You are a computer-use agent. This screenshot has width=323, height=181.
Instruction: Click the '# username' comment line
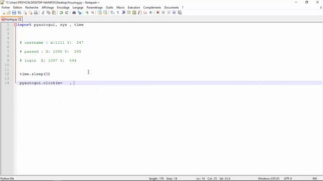point(51,43)
